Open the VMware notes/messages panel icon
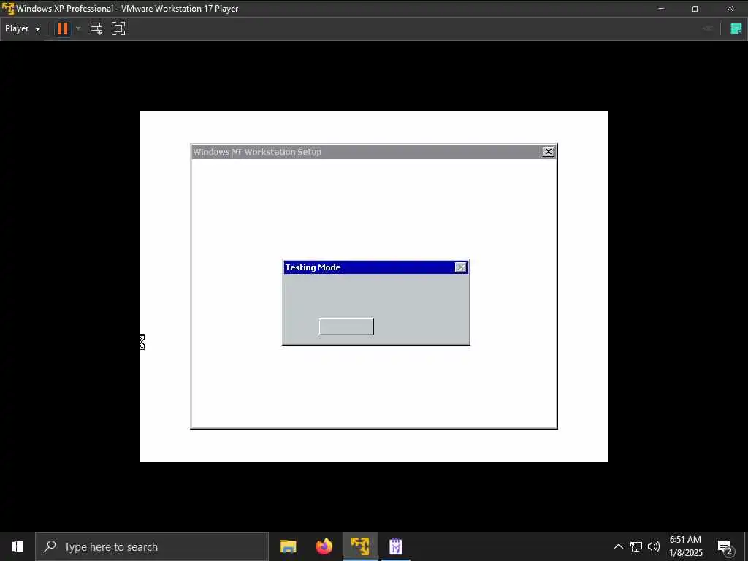The height and width of the screenshot is (561, 748). (x=736, y=28)
